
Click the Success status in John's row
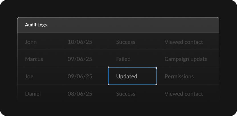click(x=126, y=42)
